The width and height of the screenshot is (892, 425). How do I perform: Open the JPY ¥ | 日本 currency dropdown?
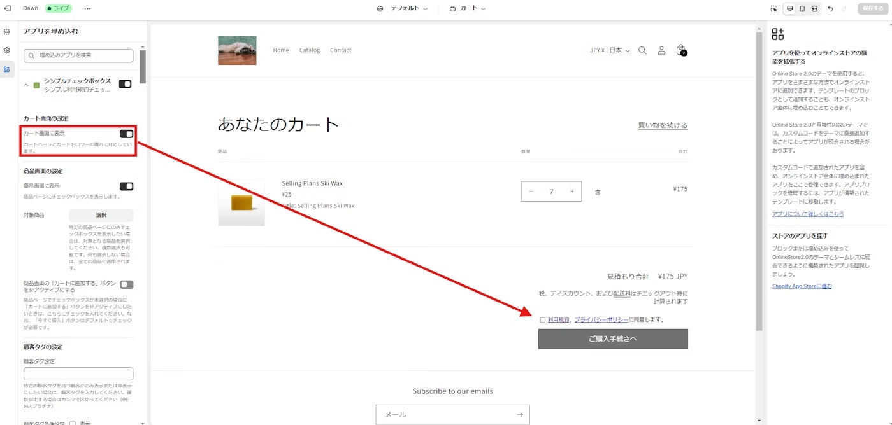(609, 50)
